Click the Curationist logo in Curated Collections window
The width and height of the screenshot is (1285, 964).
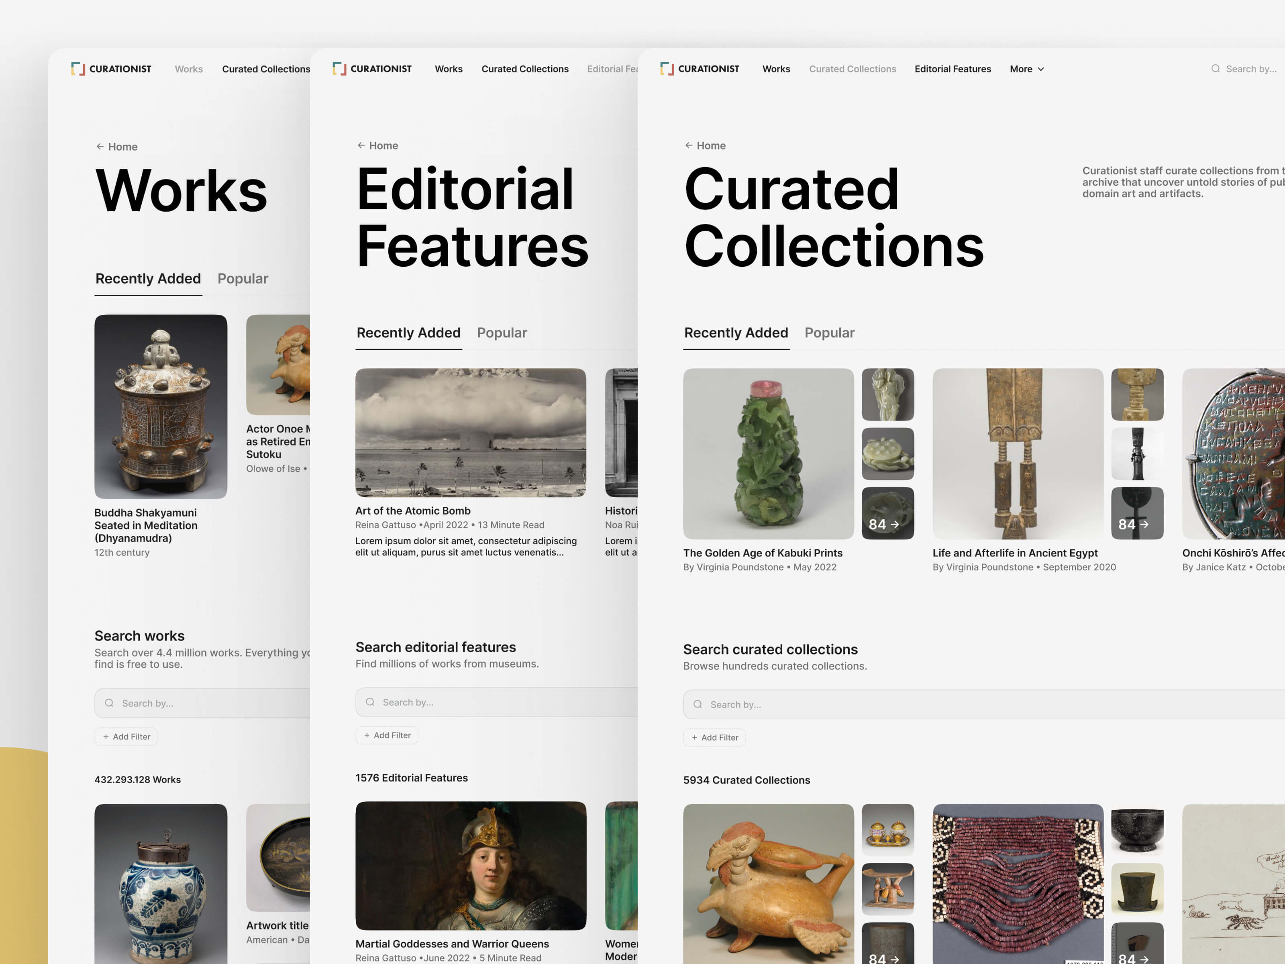tap(700, 69)
